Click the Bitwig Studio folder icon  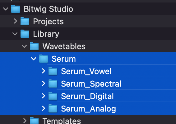point(16,9)
